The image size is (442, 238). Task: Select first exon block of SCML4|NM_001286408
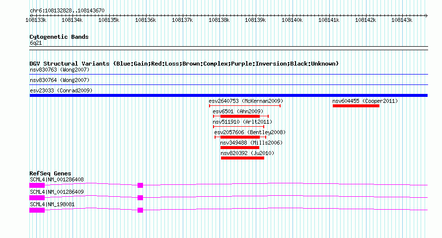point(37,185)
